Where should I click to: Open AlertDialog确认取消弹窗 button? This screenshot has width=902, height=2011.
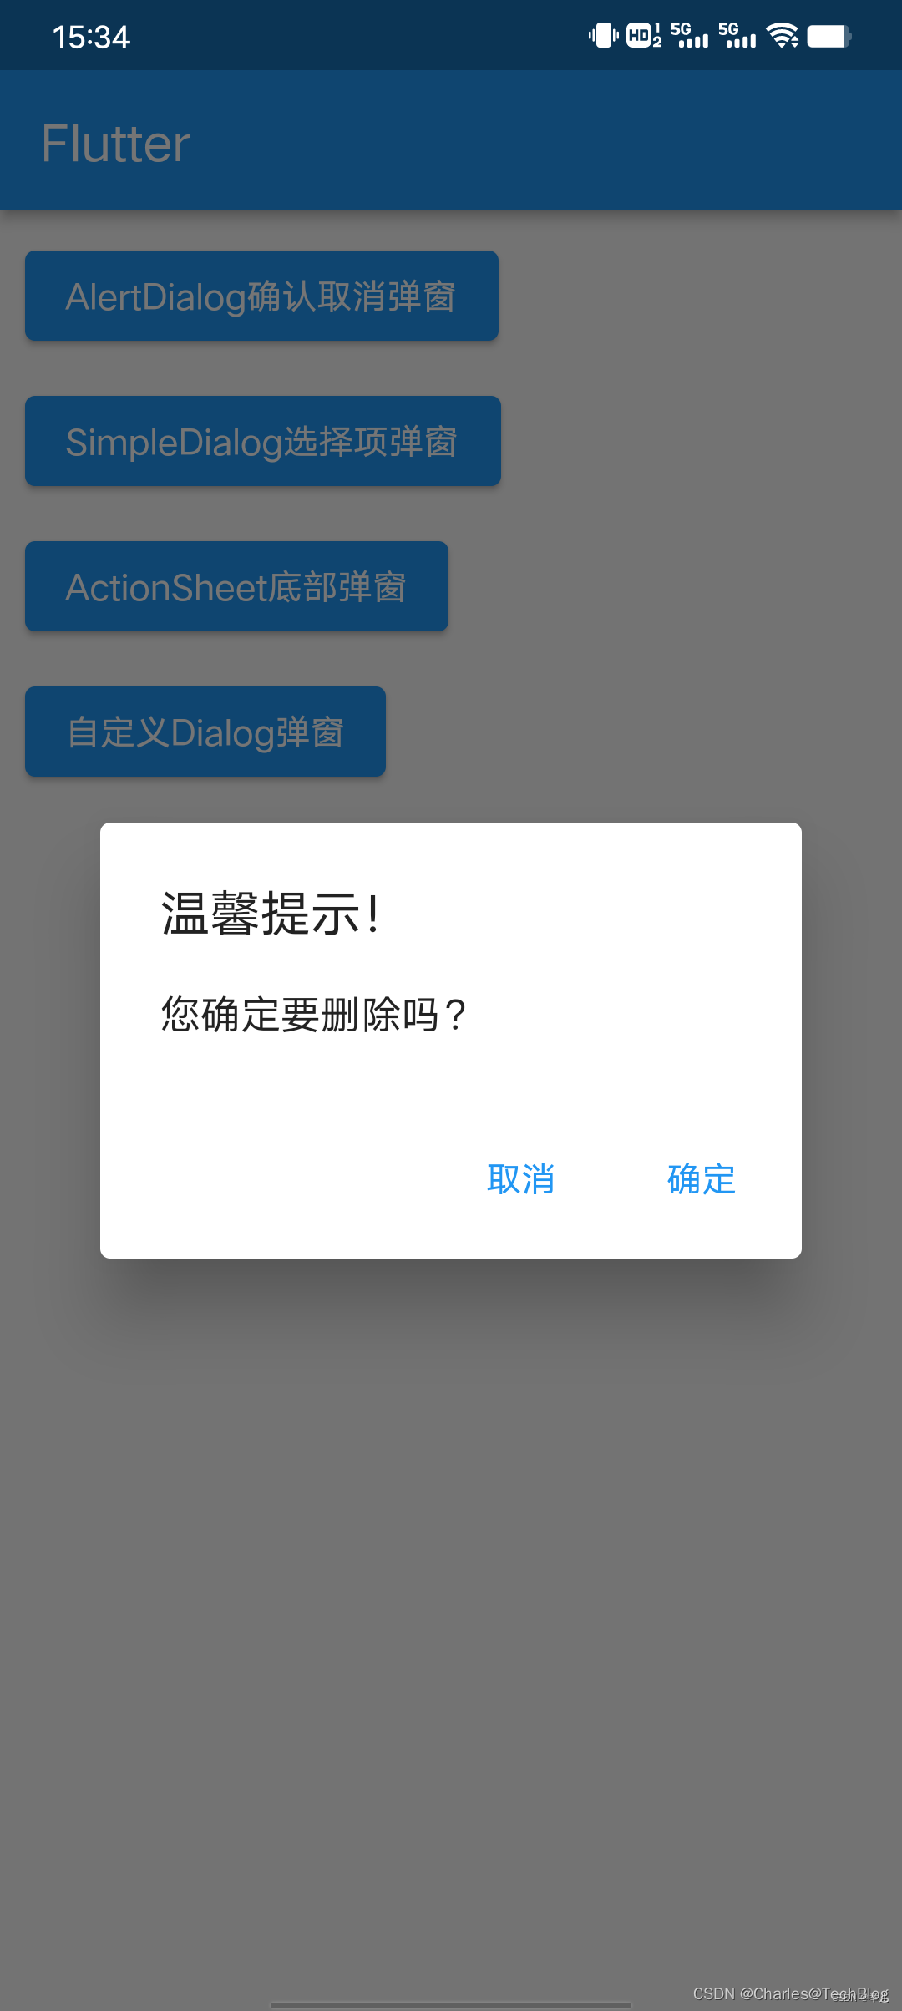coord(261,296)
